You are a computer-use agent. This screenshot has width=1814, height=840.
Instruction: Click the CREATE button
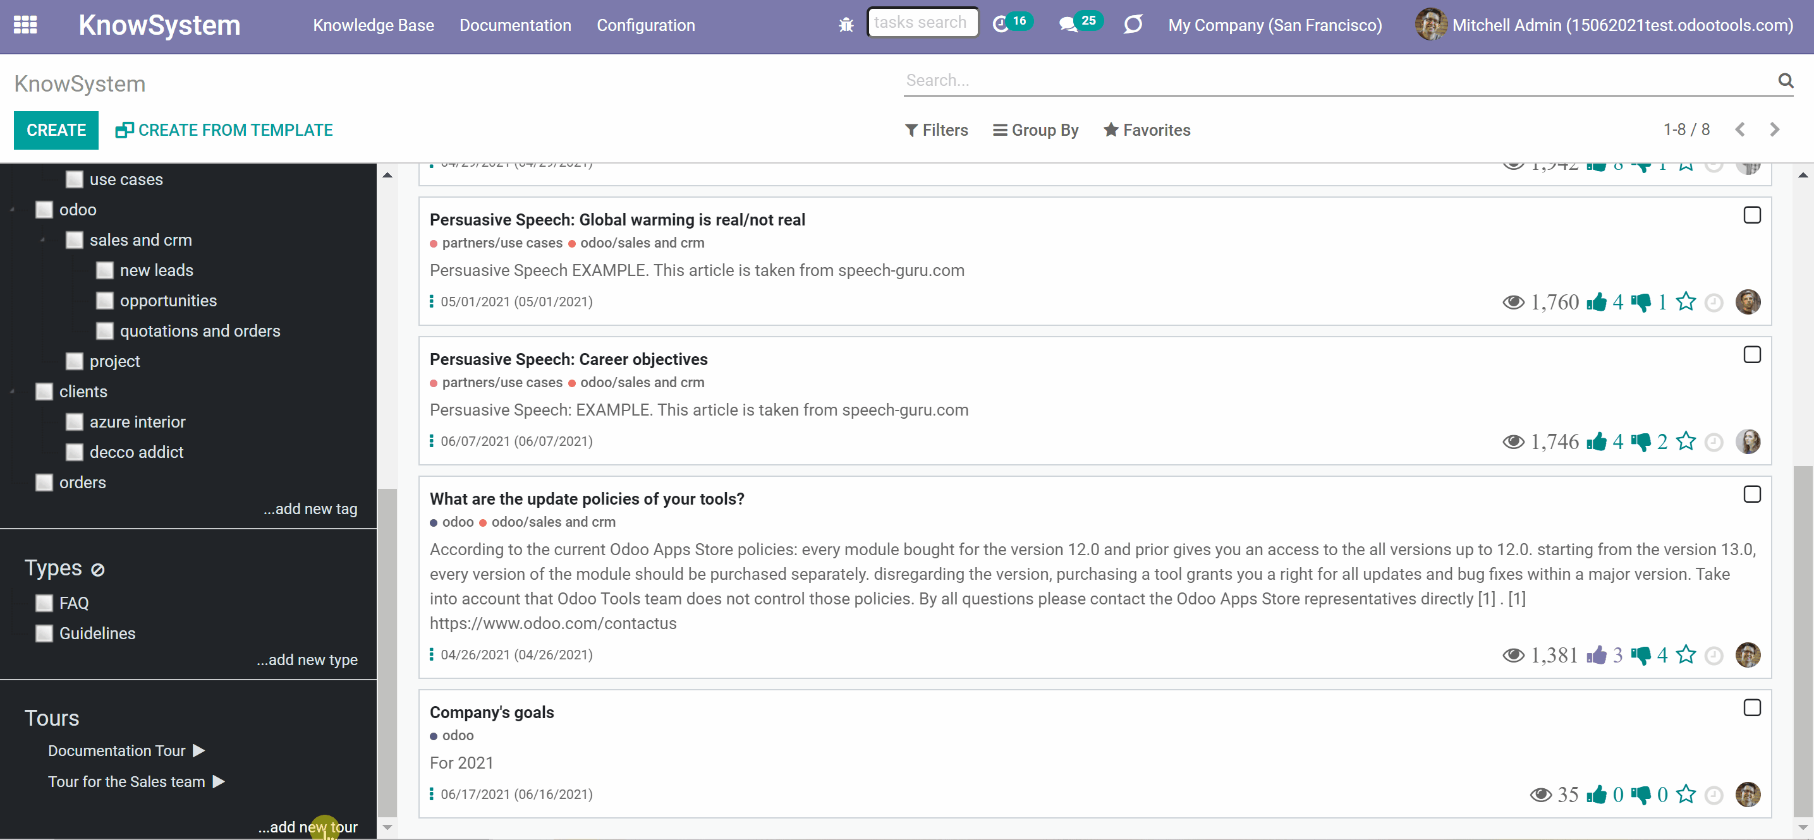[56, 129]
